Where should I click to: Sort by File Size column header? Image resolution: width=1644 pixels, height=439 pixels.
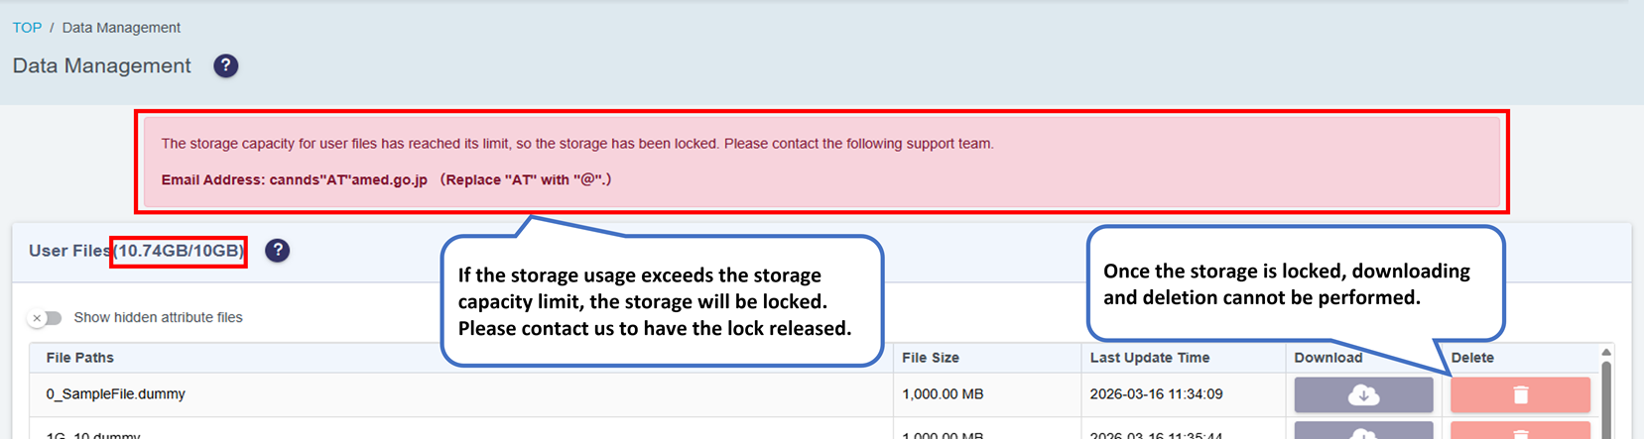pyautogui.click(x=931, y=358)
